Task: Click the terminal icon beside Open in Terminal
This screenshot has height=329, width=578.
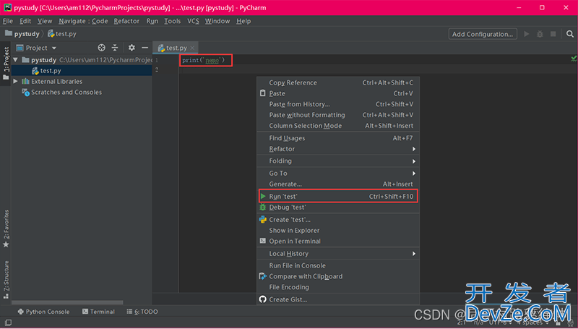Action: pos(262,241)
